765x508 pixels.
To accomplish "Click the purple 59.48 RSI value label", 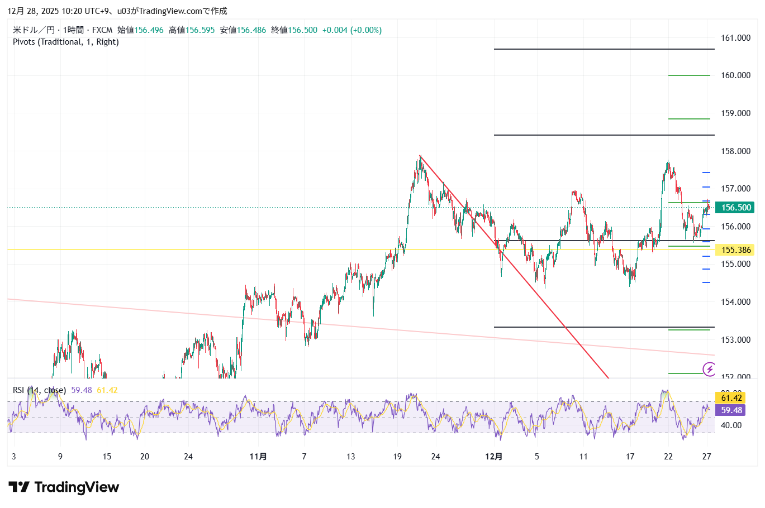I will tap(731, 410).
